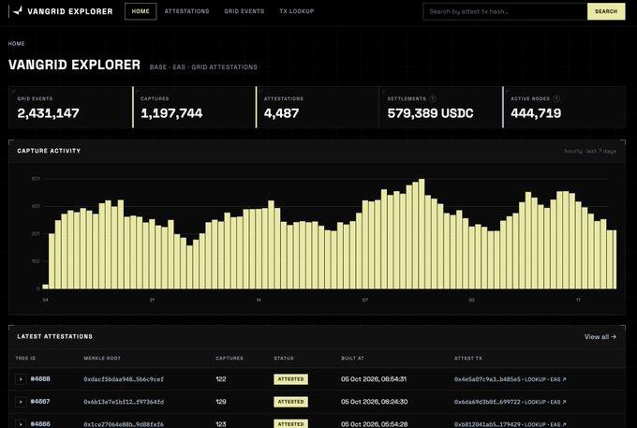This screenshot has width=637, height=428.
Task: Click LOOKUP link in row #4668
Action: [x=535, y=379]
